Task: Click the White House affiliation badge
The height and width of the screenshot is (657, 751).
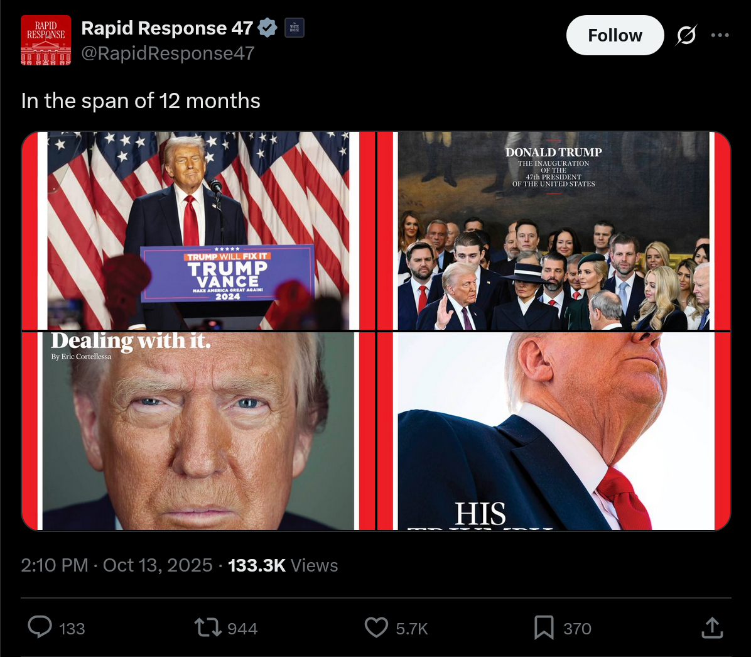Action: (294, 28)
